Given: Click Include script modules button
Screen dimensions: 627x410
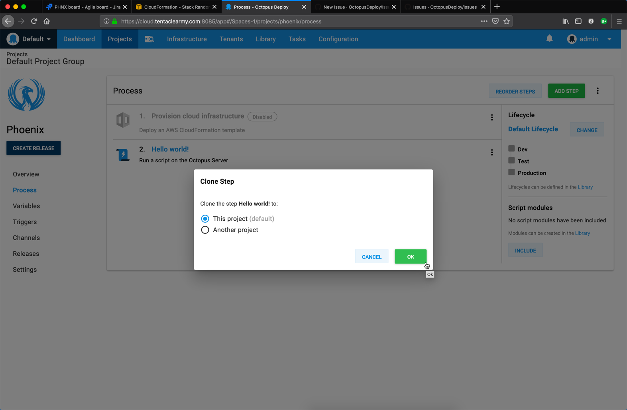Looking at the screenshot, I should coord(525,250).
